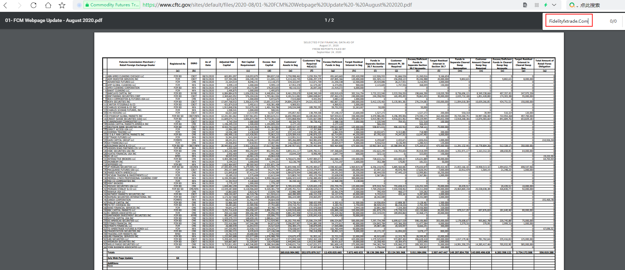Select the Excess Net Capital header
This screenshot has width=625, height=270.
(x=269, y=63)
